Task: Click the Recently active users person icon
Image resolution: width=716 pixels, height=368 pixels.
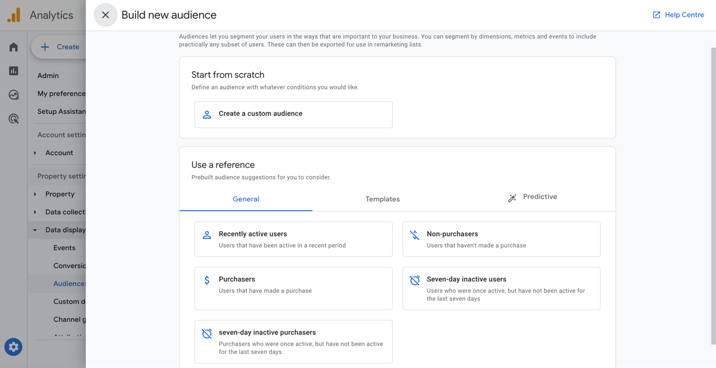Action: [207, 235]
